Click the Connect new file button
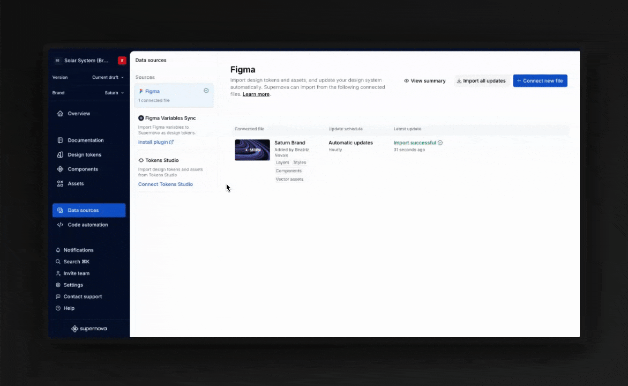Image resolution: width=628 pixels, height=386 pixels. [x=540, y=81]
